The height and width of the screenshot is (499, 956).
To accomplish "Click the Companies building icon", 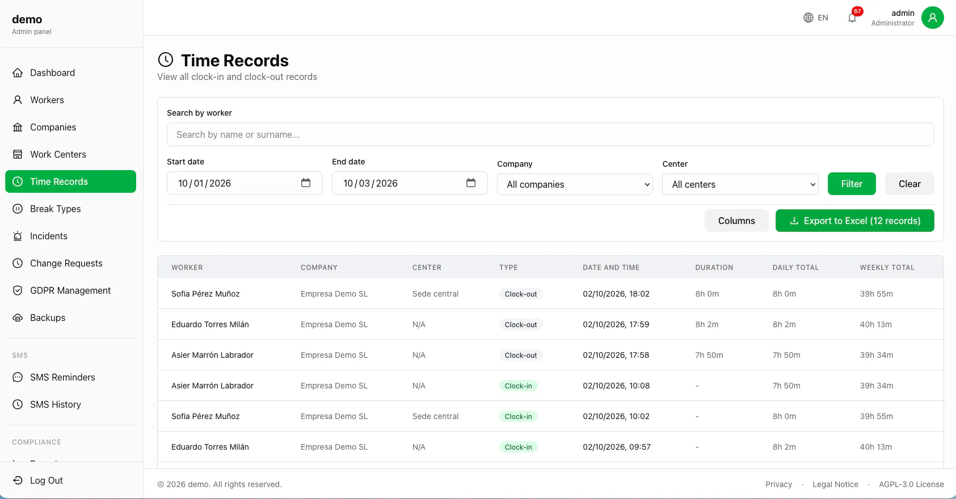I will tap(18, 127).
